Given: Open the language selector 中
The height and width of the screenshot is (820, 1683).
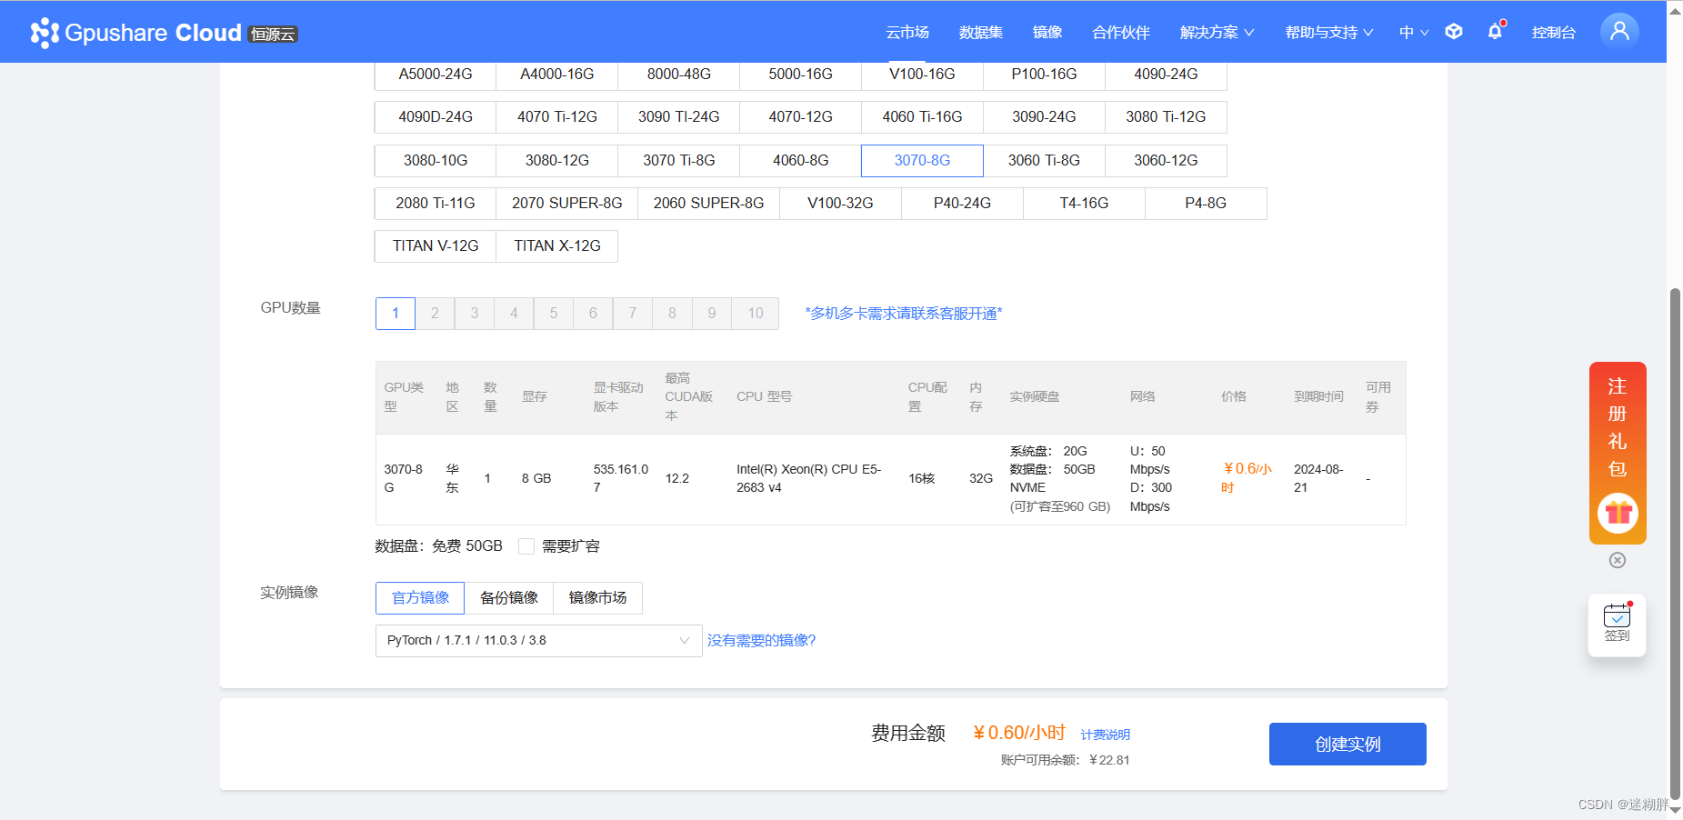Looking at the screenshot, I should (1414, 33).
